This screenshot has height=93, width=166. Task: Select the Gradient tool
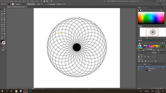(x=4, y=29)
